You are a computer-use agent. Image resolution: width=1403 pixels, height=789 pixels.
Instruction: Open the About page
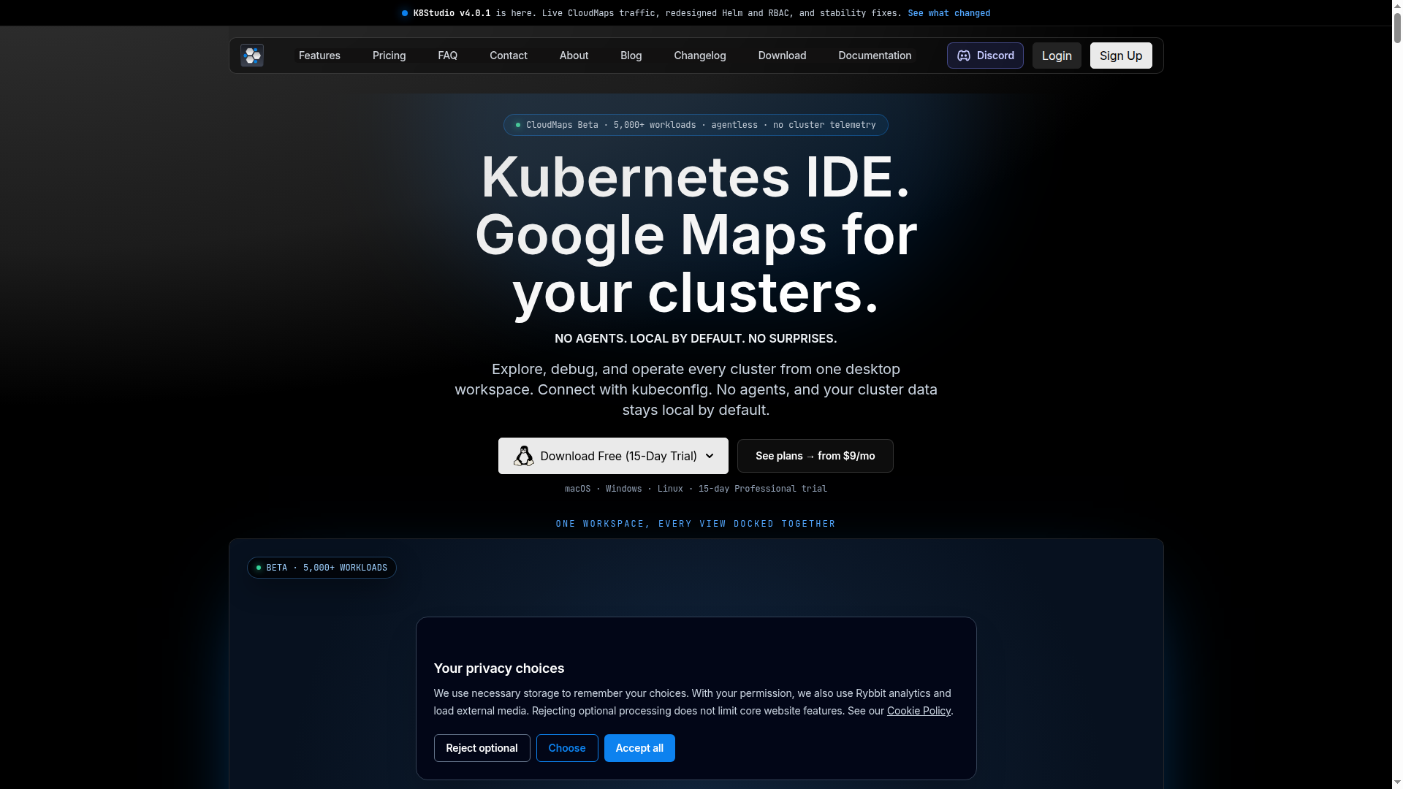[x=574, y=56]
